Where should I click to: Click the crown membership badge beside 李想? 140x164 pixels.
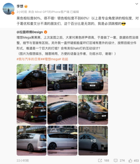(x=26, y=6)
